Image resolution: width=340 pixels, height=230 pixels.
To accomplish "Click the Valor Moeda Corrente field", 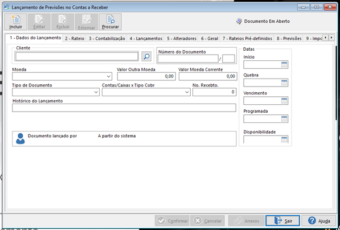I will point(208,76).
